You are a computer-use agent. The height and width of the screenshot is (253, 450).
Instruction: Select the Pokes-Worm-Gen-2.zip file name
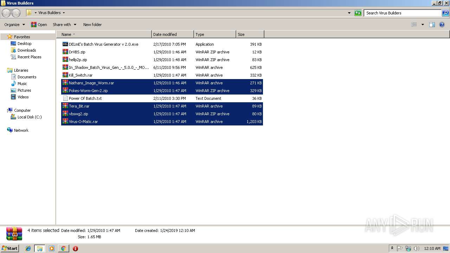[88, 91]
